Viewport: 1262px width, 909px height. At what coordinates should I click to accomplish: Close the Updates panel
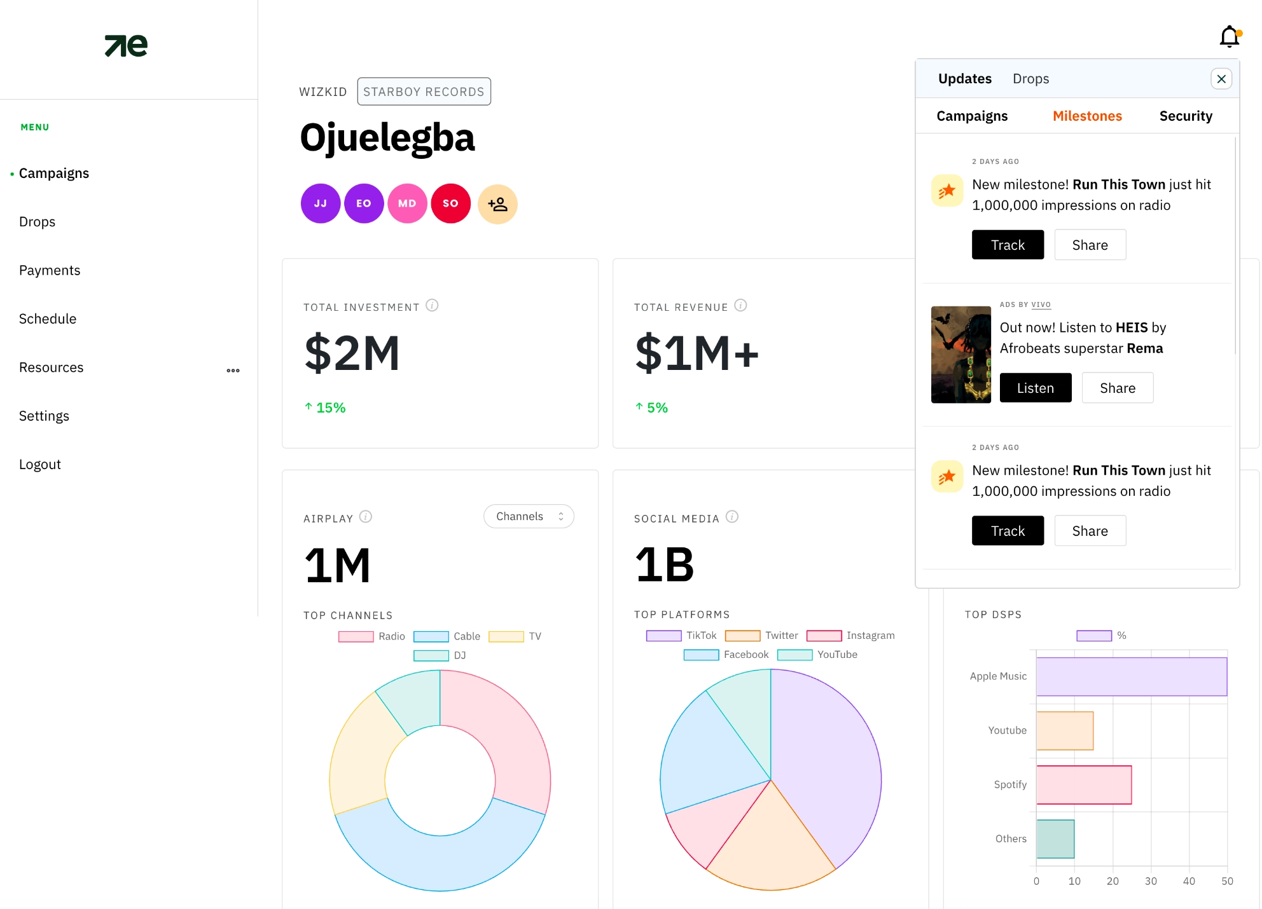(1221, 79)
